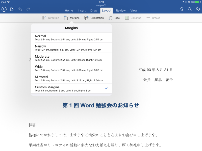Click the name line 会長 舞黒 花子
This screenshot has width=202, height=151.
tap(158, 80)
